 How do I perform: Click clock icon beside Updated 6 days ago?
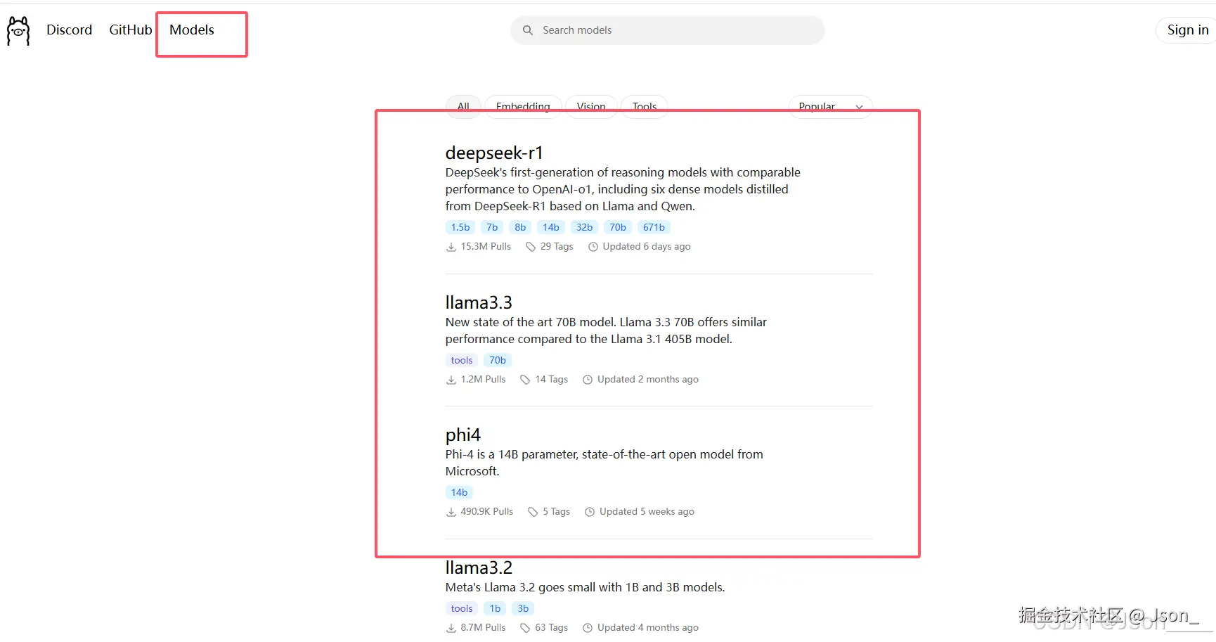(593, 247)
